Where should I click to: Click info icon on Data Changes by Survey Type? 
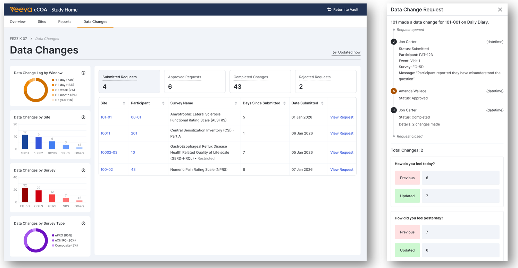coord(83,224)
